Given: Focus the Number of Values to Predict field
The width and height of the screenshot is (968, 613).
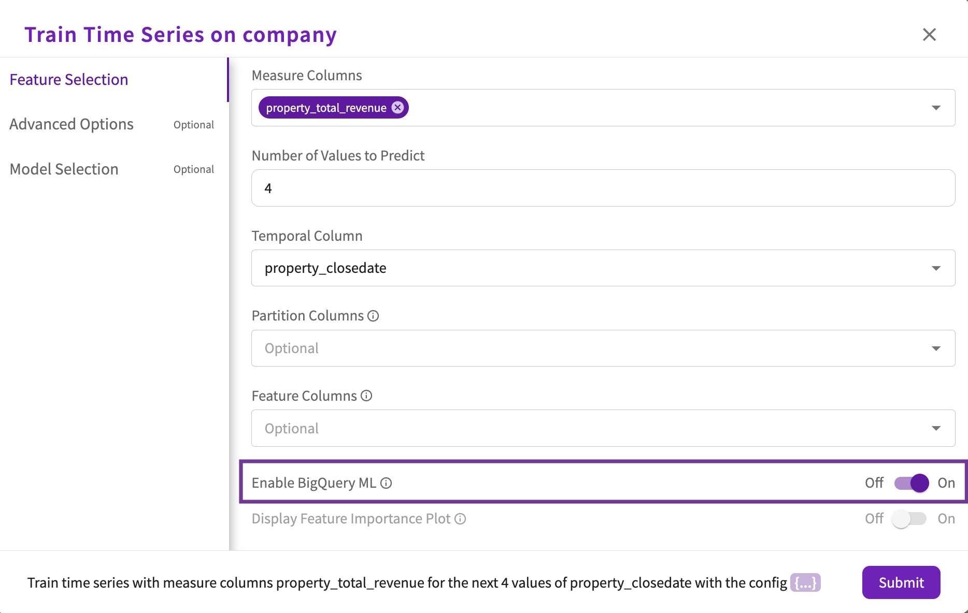Looking at the screenshot, I should (x=603, y=188).
